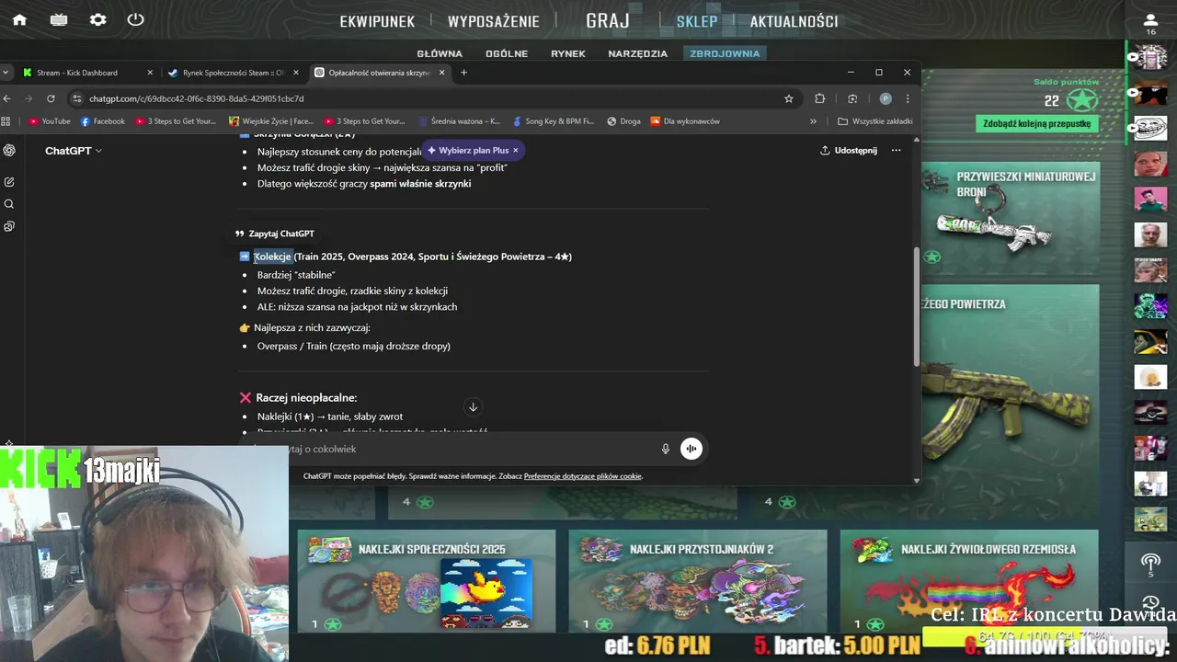Open Chrome three-dot menu
Screen dimensions: 1177x662
click(908, 98)
